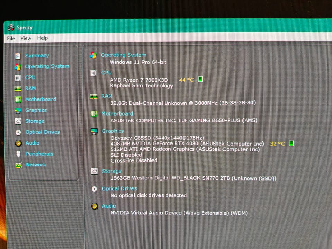
Task: Click green GPU temperature indicator icon
Action: pyautogui.click(x=291, y=143)
